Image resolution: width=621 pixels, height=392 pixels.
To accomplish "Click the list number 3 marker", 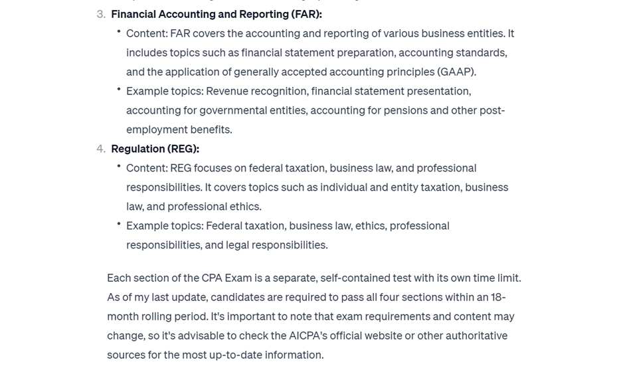I will pos(101,14).
